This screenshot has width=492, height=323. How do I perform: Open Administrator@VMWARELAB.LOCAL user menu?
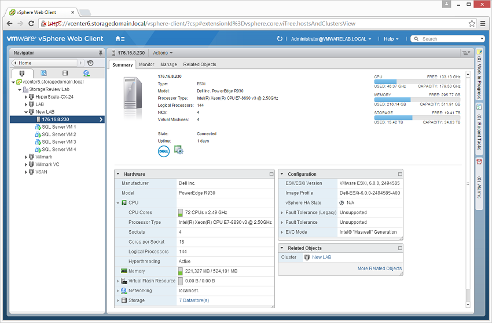coord(331,39)
